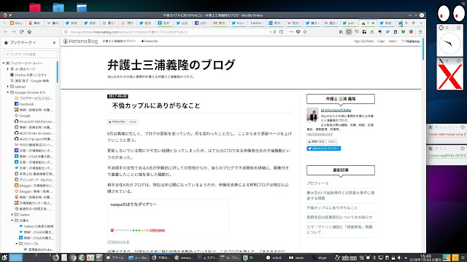
Task: Open the page actions three-dot menu
Action: pos(291,32)
